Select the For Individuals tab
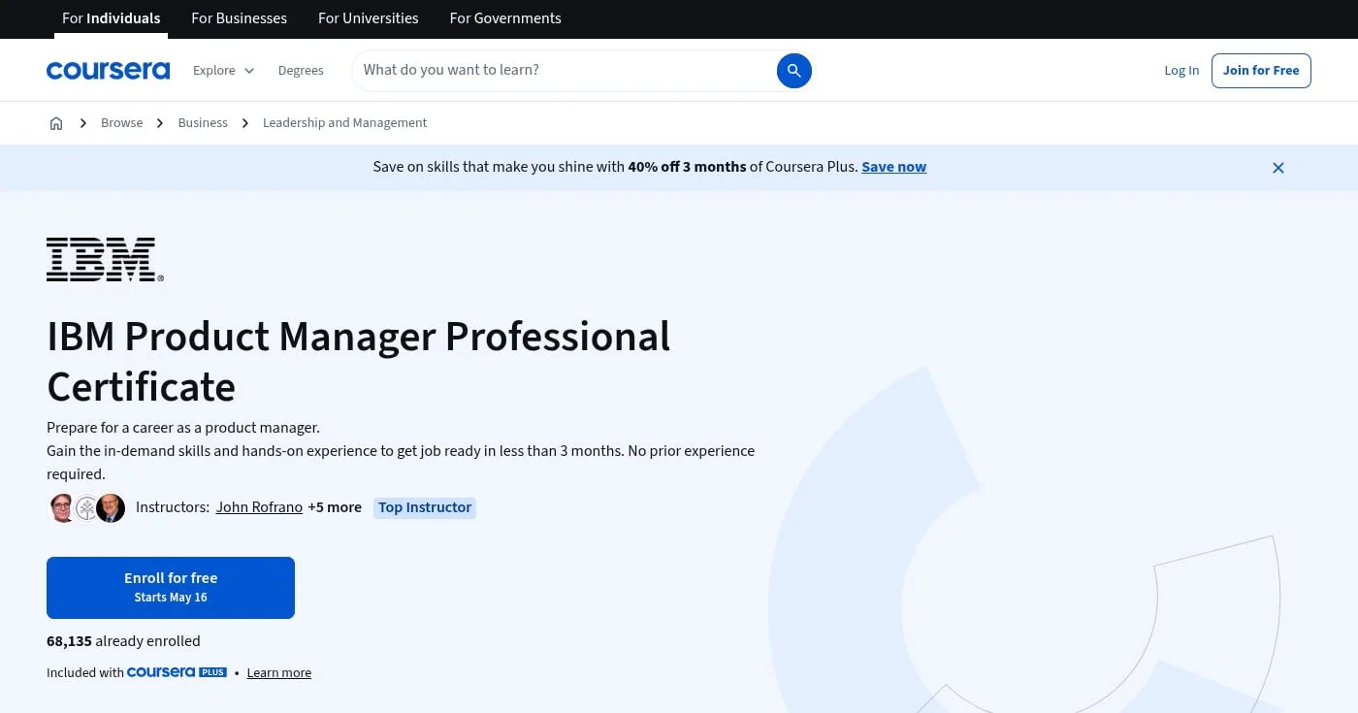 click(x=112, y=18)
